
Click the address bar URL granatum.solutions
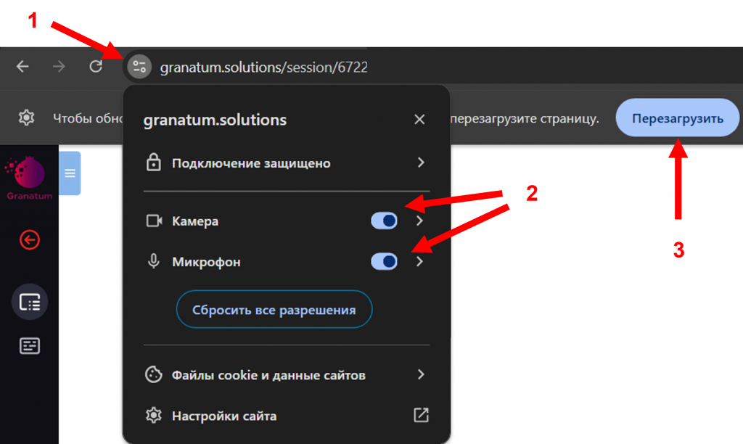pyautogui.click(x=263, y=67)
